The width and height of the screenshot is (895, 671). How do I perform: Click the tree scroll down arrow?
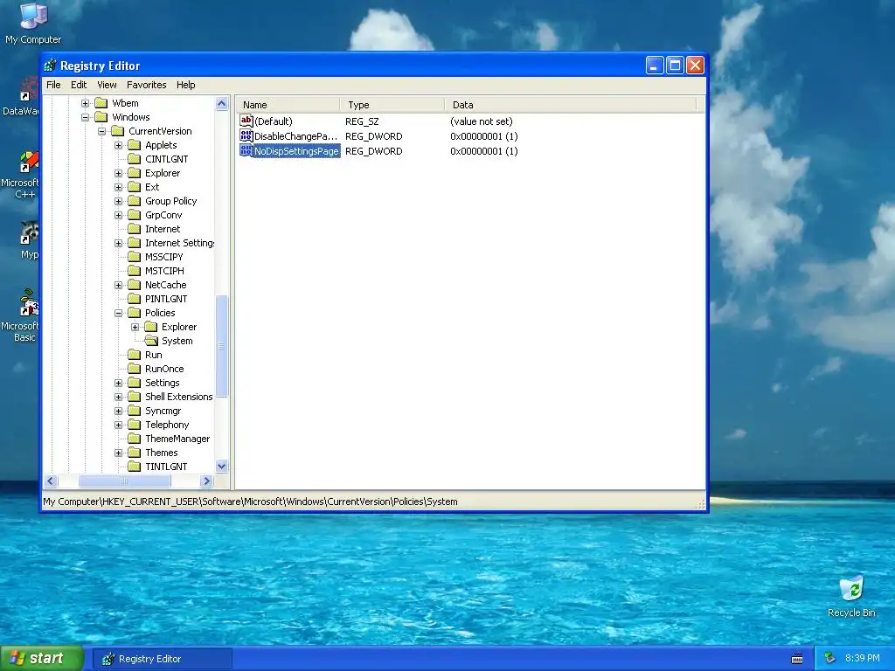221,467
